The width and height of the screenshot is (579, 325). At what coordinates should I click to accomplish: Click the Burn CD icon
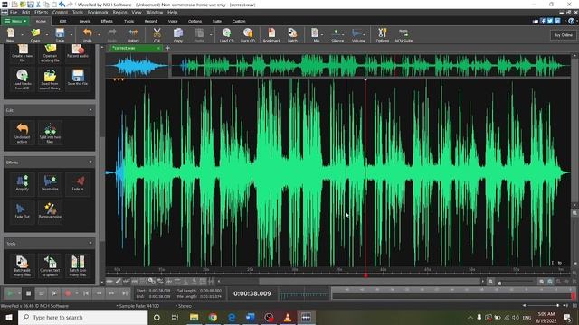(x=248, y=35)
